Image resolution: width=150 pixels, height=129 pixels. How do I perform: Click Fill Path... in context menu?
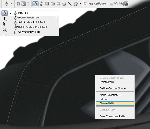pyautogui.click(x=115, y=99)
